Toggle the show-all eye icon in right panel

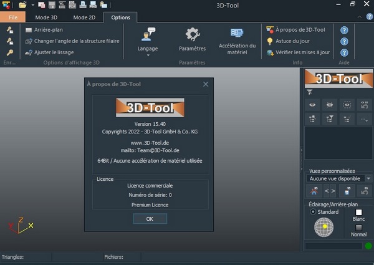[x=314, y=105]
